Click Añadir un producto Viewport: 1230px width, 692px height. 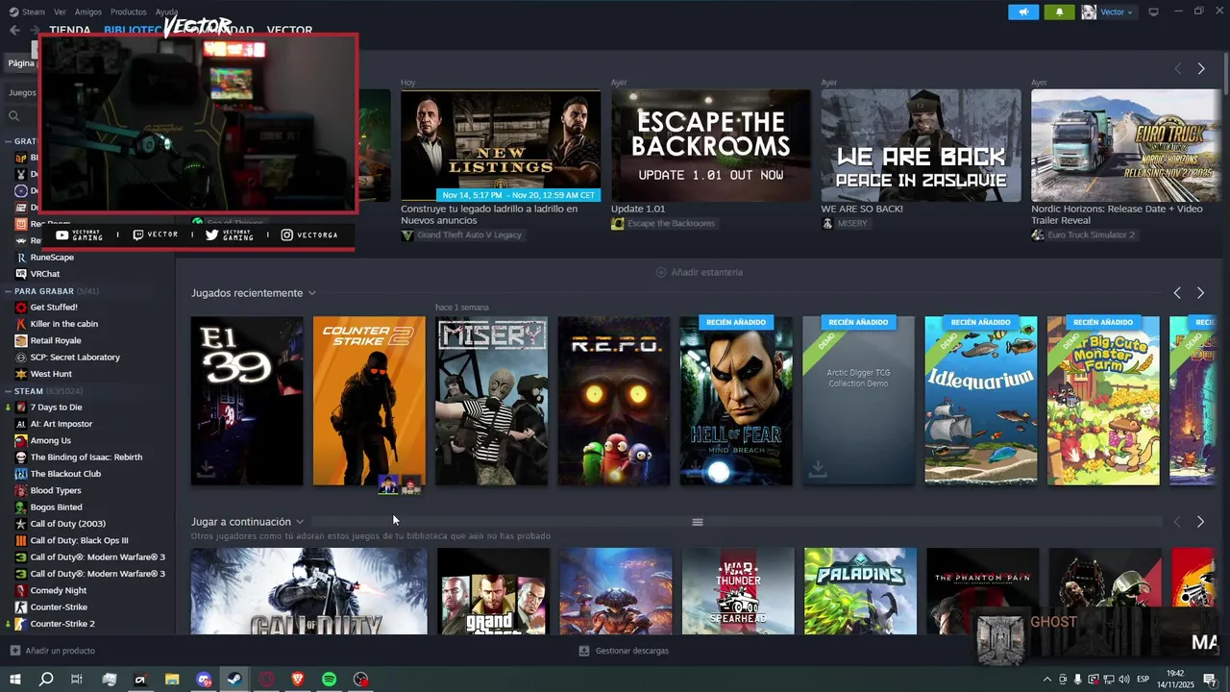pyautogui.click(x=52, y=651)
